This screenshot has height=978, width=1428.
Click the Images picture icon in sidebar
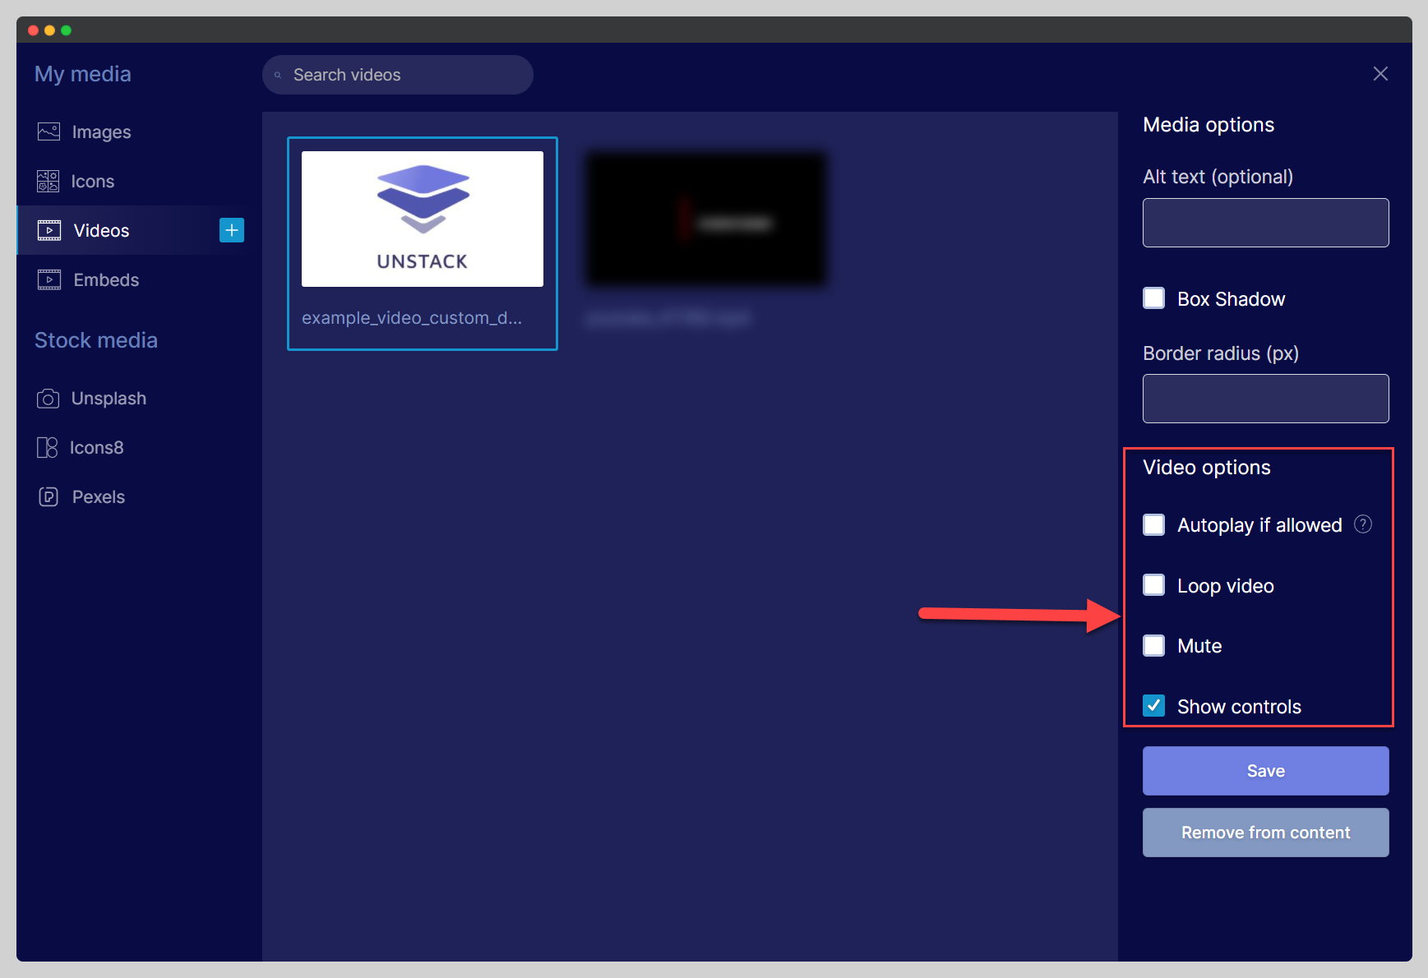coord(49,131)
